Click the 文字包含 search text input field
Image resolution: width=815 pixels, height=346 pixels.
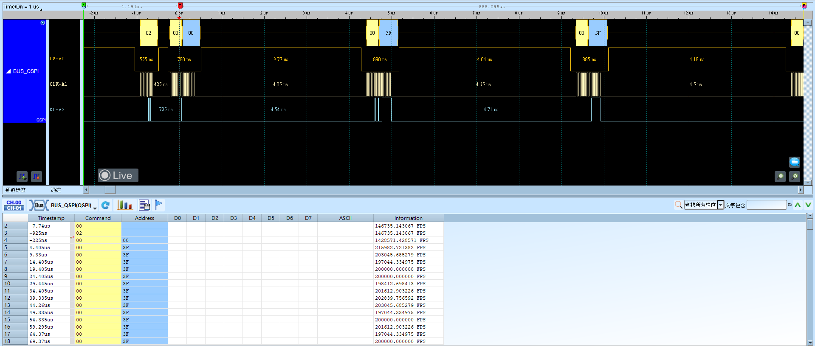(x=767, y=205)
